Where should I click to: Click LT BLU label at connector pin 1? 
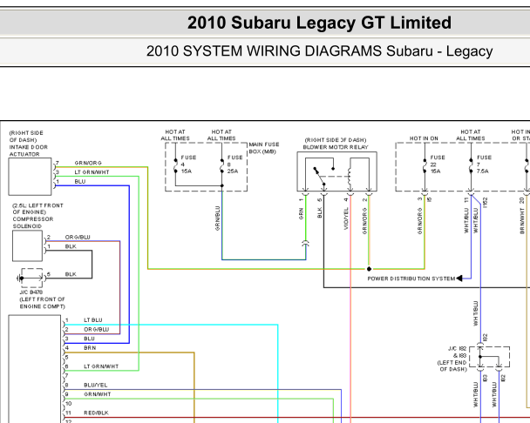[93, 320]
